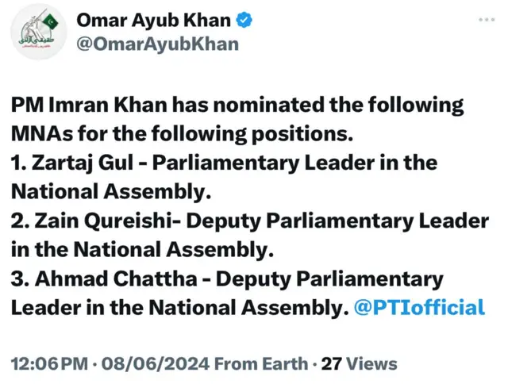Select the Ahmad Chattha nomination line

(226, 278)
